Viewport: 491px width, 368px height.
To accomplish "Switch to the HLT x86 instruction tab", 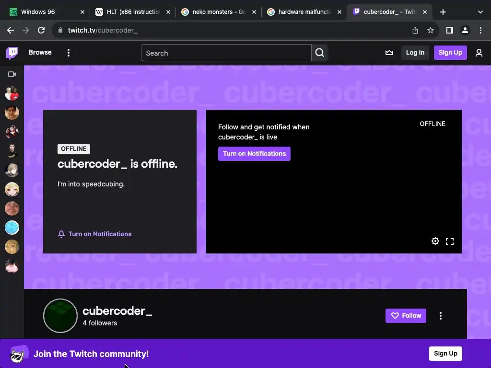I will pos(133,12).
